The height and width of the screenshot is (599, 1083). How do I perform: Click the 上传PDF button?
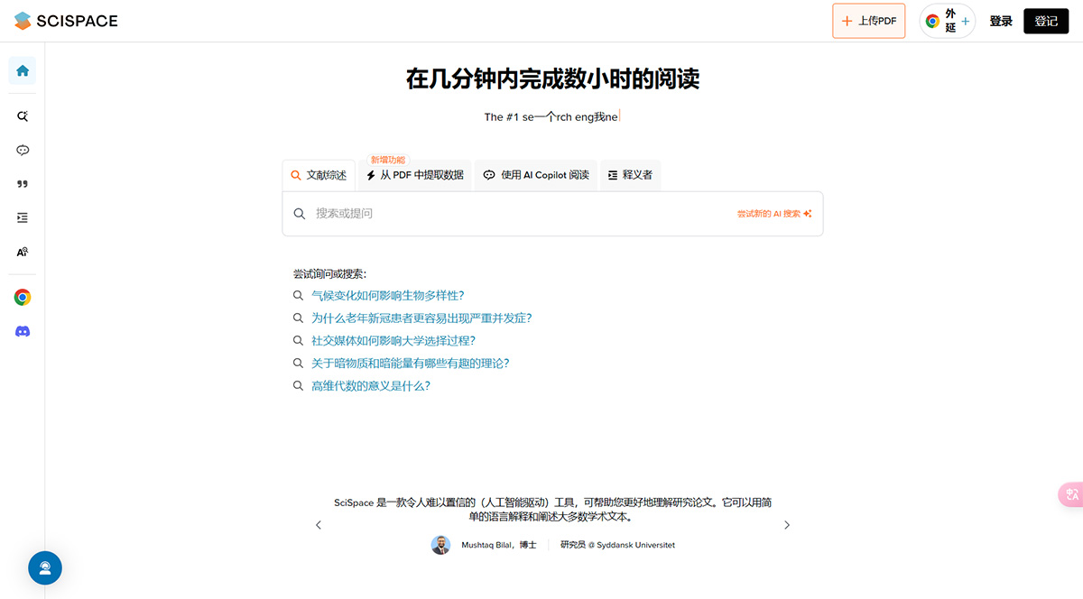point(868,20)
